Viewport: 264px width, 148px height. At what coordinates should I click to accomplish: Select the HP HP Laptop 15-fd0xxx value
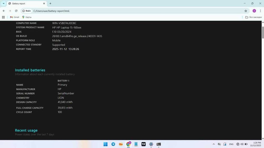point(67,28)
